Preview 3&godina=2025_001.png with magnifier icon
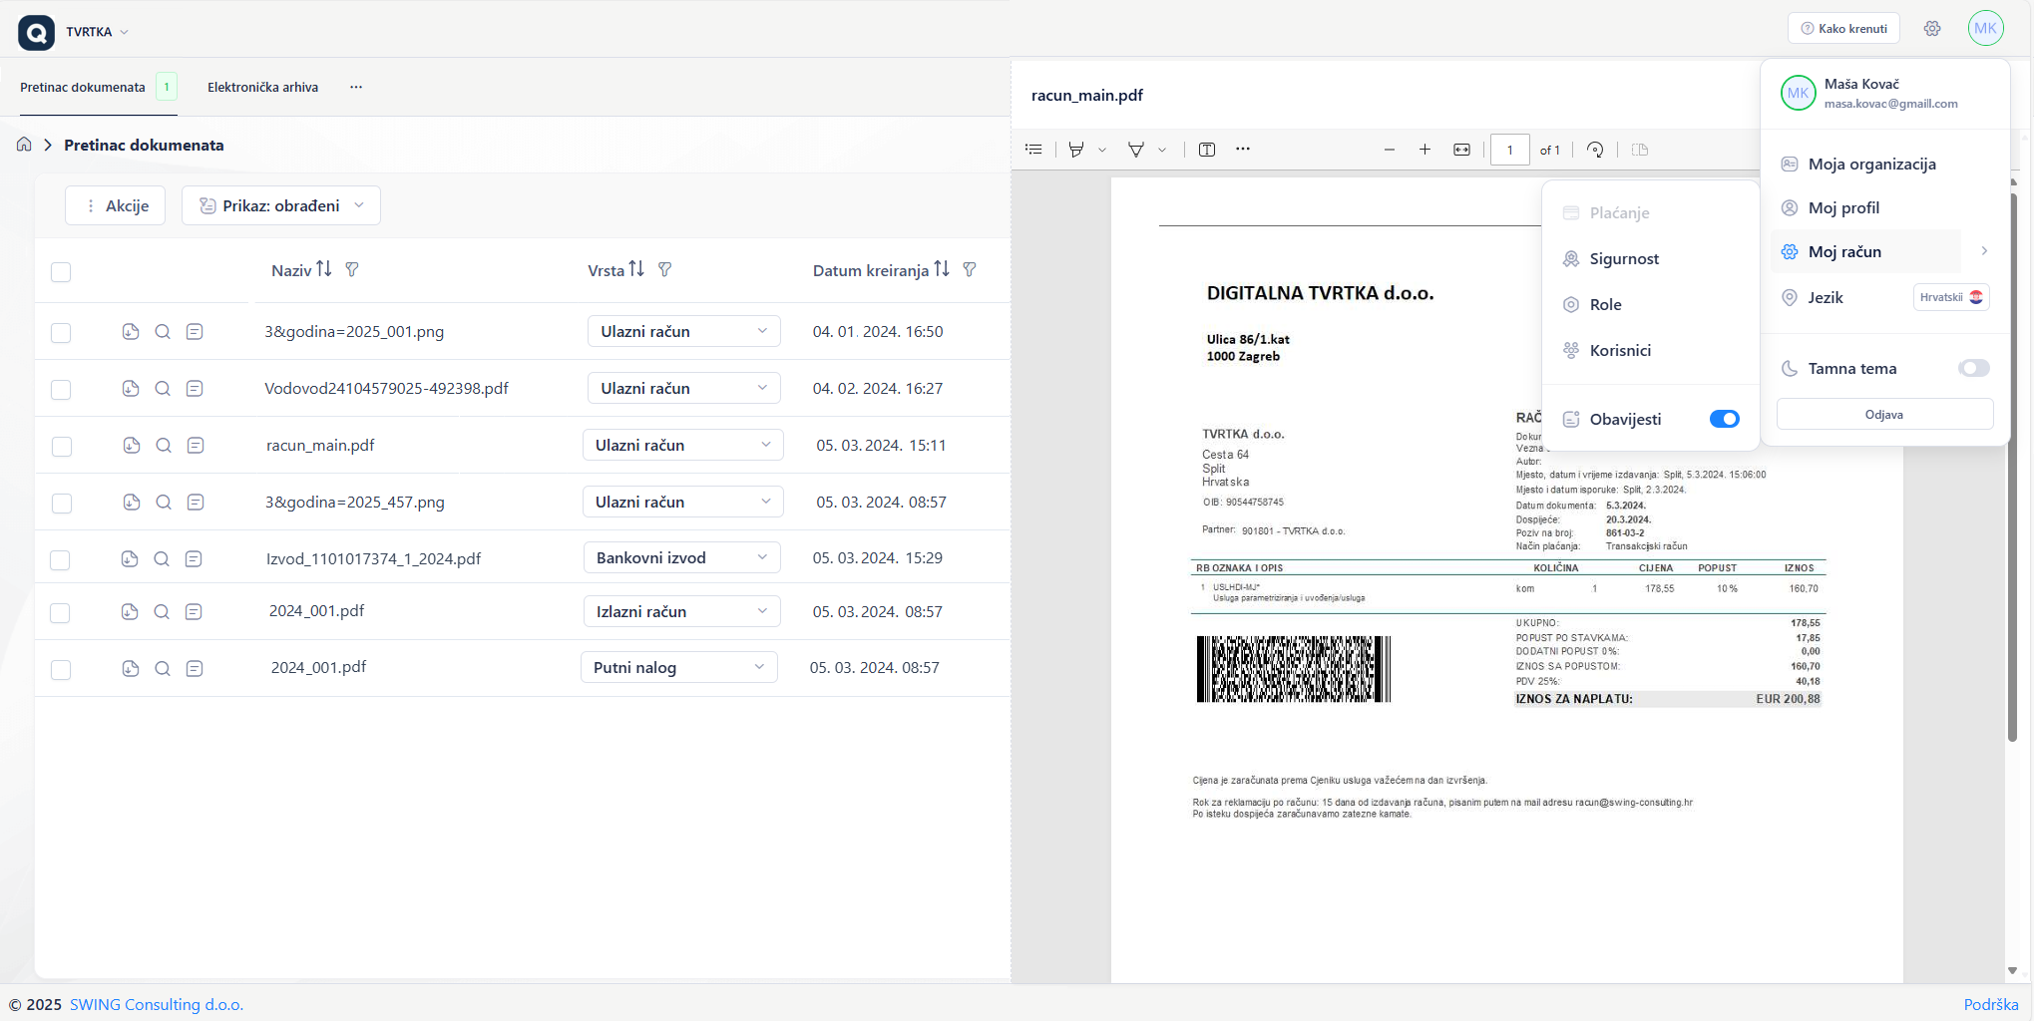 tap(163, 331)
